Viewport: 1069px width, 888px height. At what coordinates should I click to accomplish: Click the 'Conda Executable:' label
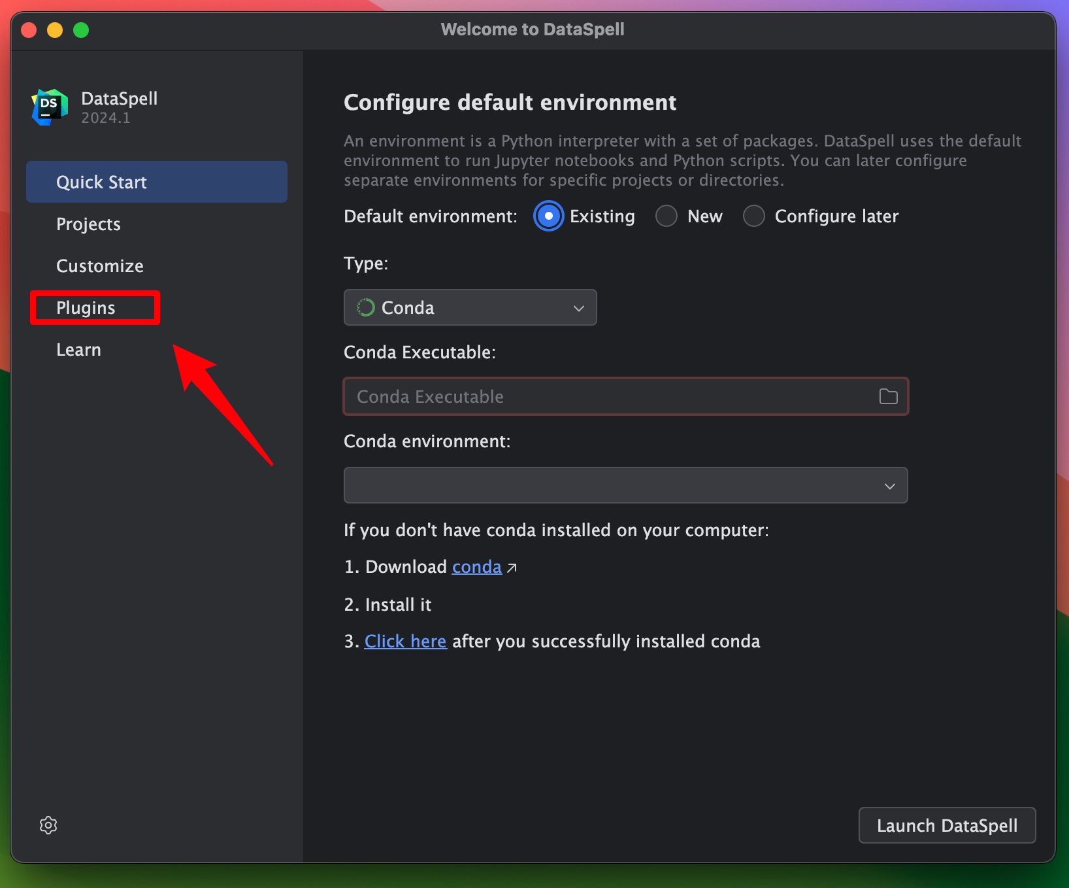419,352
